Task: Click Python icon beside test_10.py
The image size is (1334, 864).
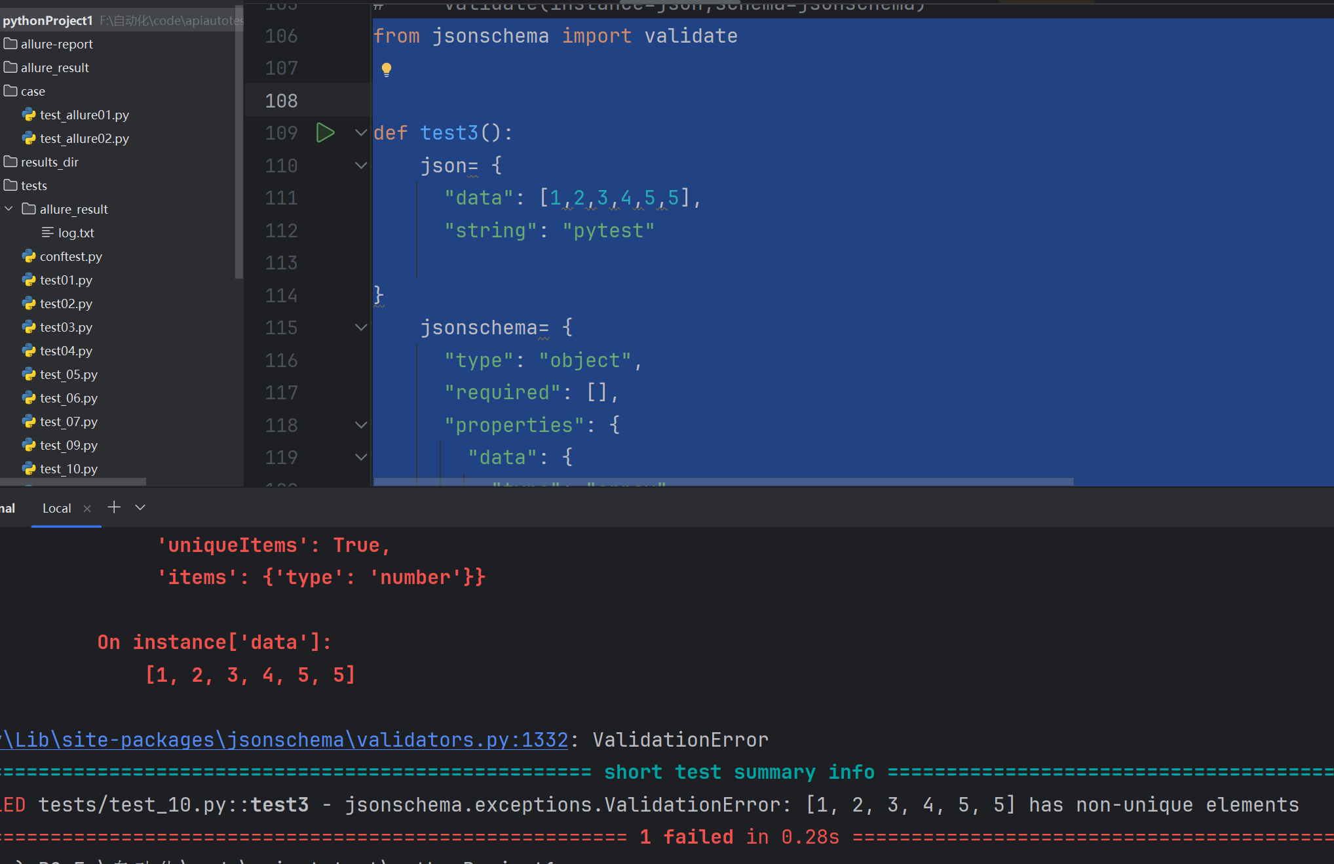Action: 29,469
